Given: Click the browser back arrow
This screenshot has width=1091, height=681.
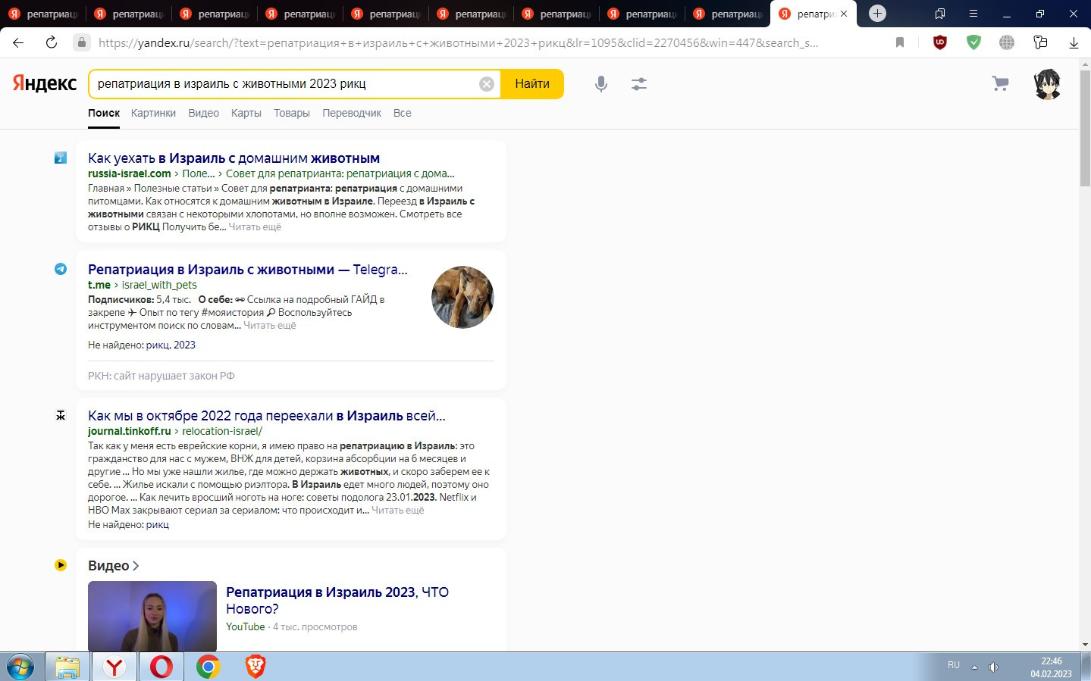Looking at the screenshot, I should pyautogui.click(x=18, y=42).
